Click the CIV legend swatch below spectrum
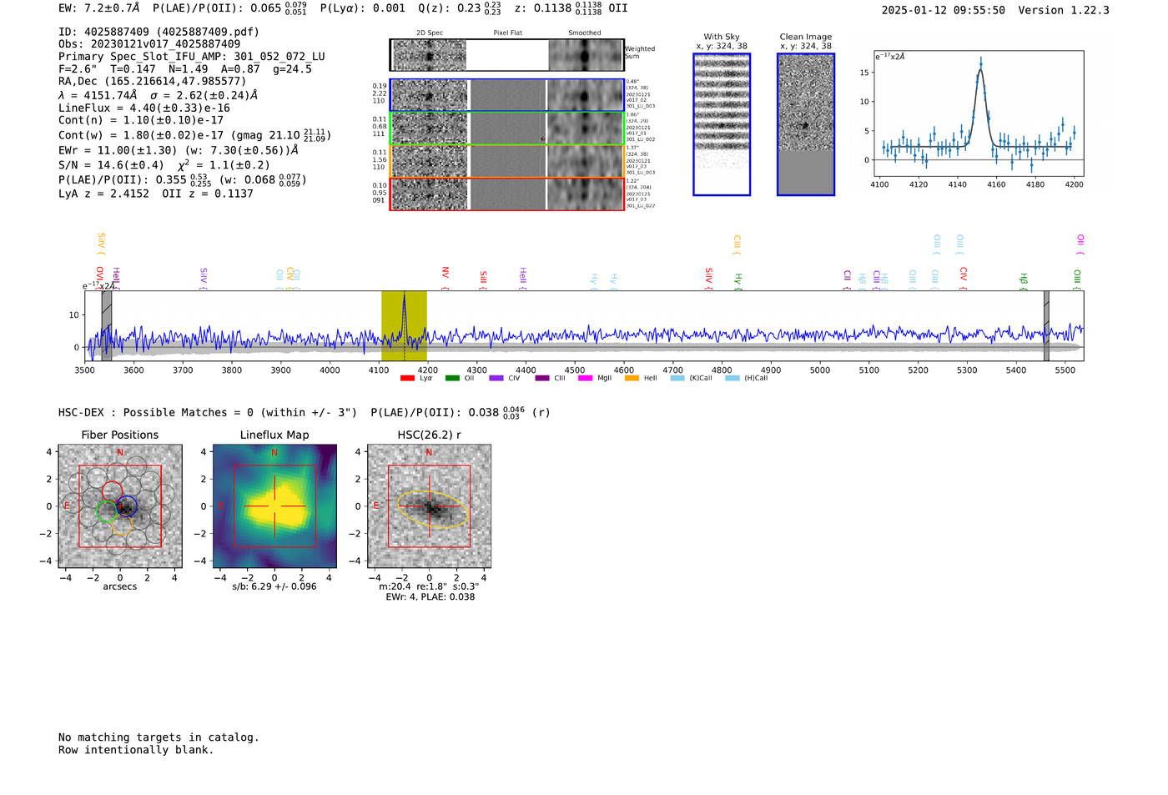This screenshot has width=1168, height=795. 496,378
